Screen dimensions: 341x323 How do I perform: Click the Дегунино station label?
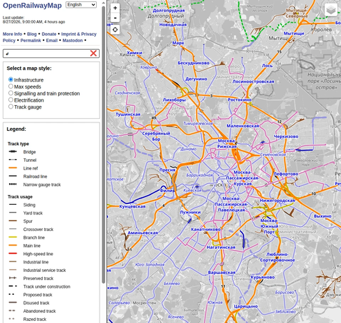tap(196, 79)
